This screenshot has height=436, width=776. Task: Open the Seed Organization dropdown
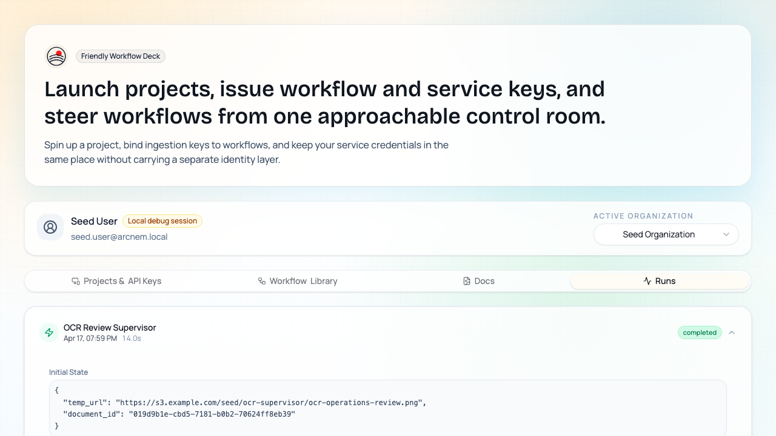pos(666,234)
